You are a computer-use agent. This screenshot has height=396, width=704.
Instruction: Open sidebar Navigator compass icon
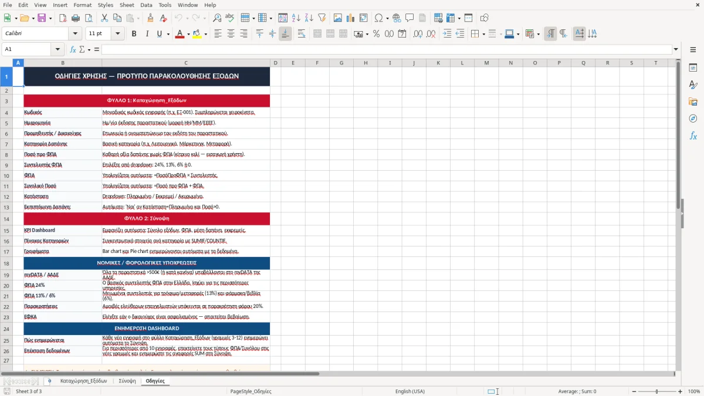[693, 119]
